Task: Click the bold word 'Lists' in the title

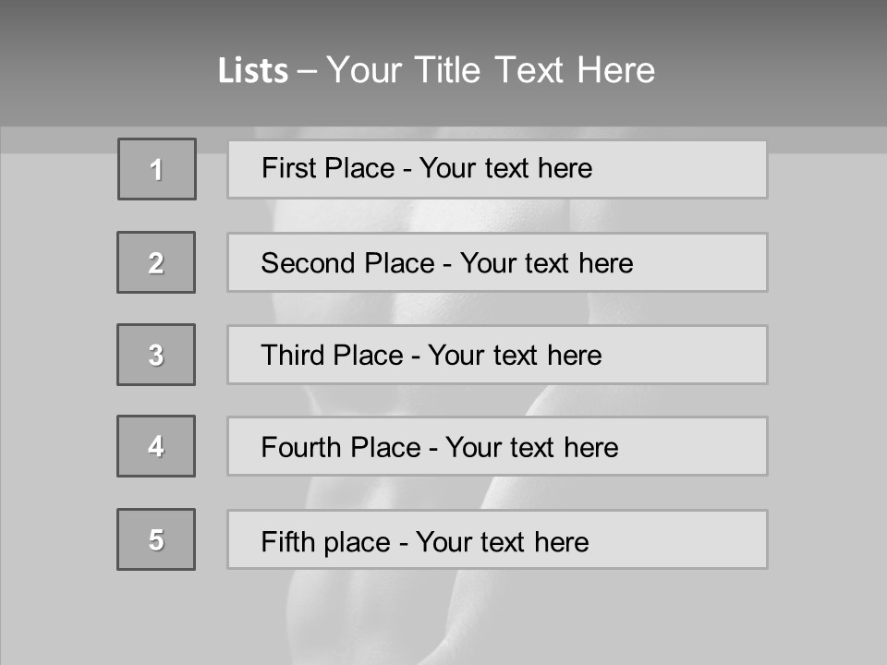Action: tap(253, 70)
